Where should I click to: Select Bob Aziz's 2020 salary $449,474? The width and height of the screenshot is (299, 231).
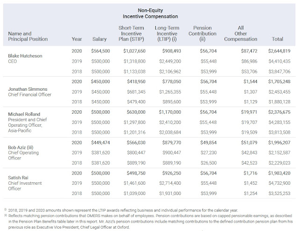tap(100, 143)
